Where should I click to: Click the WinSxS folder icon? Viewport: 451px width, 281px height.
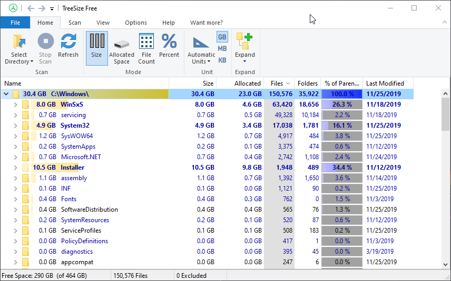26,105
